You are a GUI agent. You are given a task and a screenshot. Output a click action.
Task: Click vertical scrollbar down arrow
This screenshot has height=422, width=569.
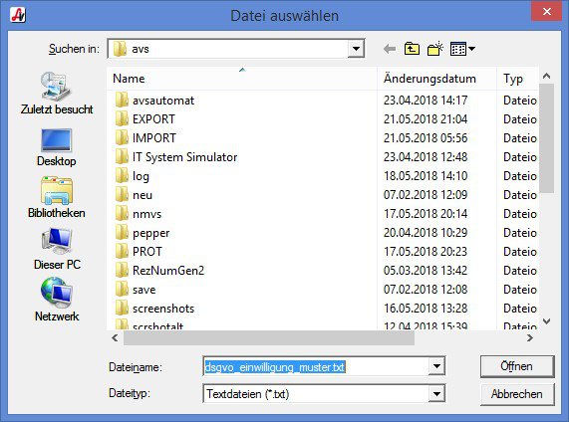pyautogui.click(x=546, y=321)
